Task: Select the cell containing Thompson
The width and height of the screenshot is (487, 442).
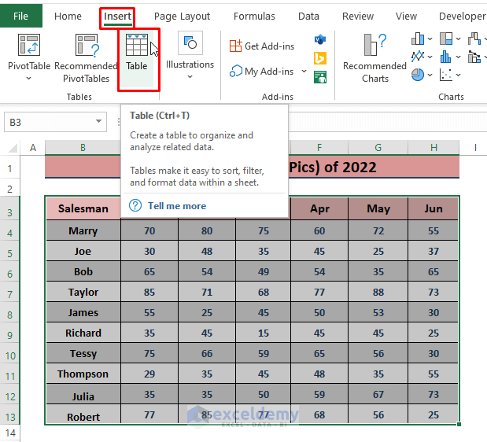Action: pyautogui.click(x=83, y=374)
